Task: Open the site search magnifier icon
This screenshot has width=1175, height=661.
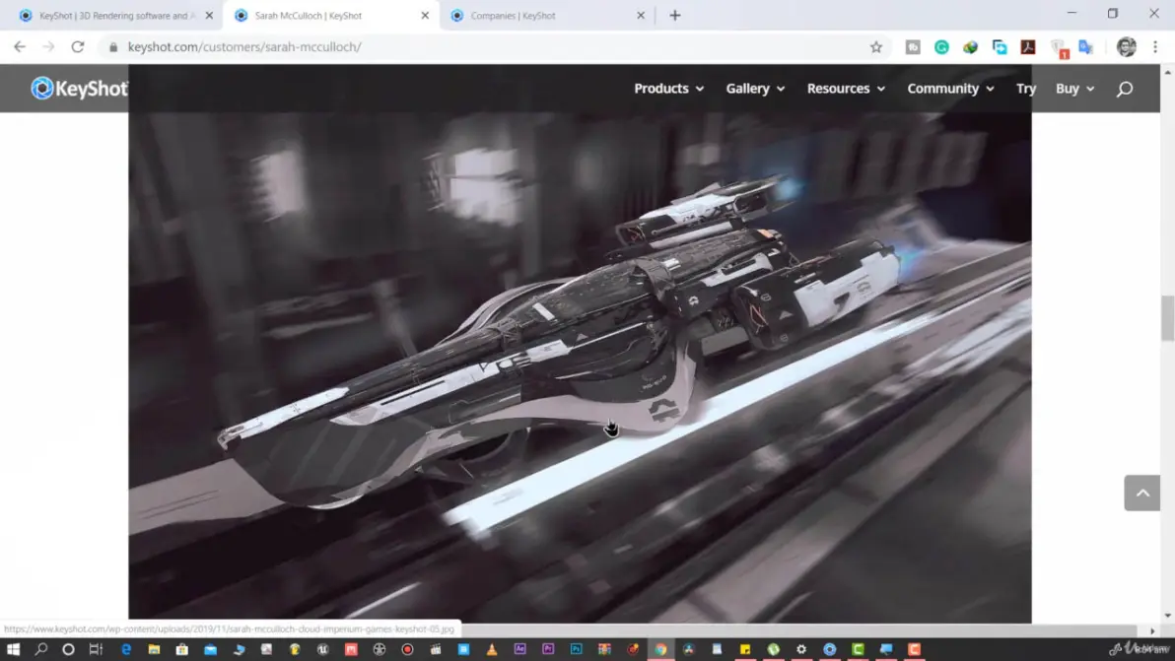Action: pos(1124,89)
